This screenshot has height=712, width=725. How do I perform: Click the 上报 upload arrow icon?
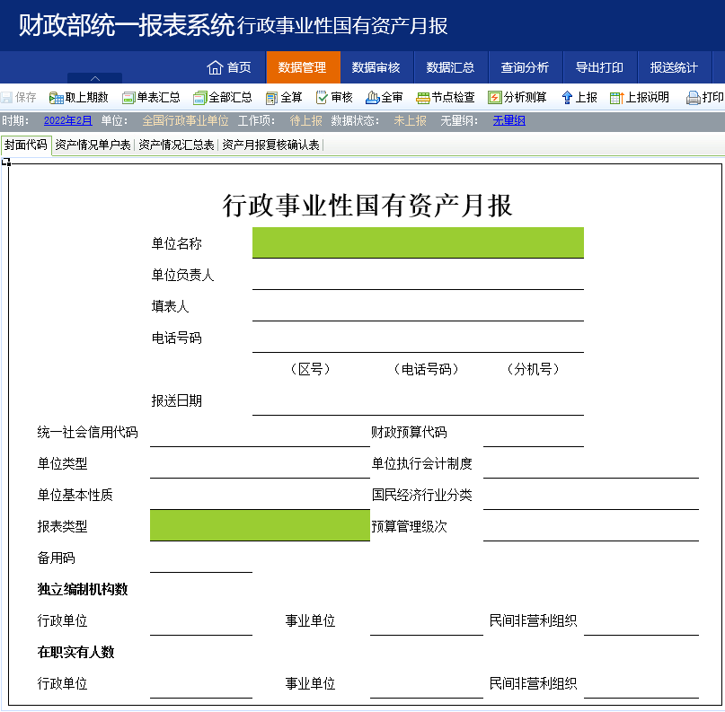click(x=567, y=98)
